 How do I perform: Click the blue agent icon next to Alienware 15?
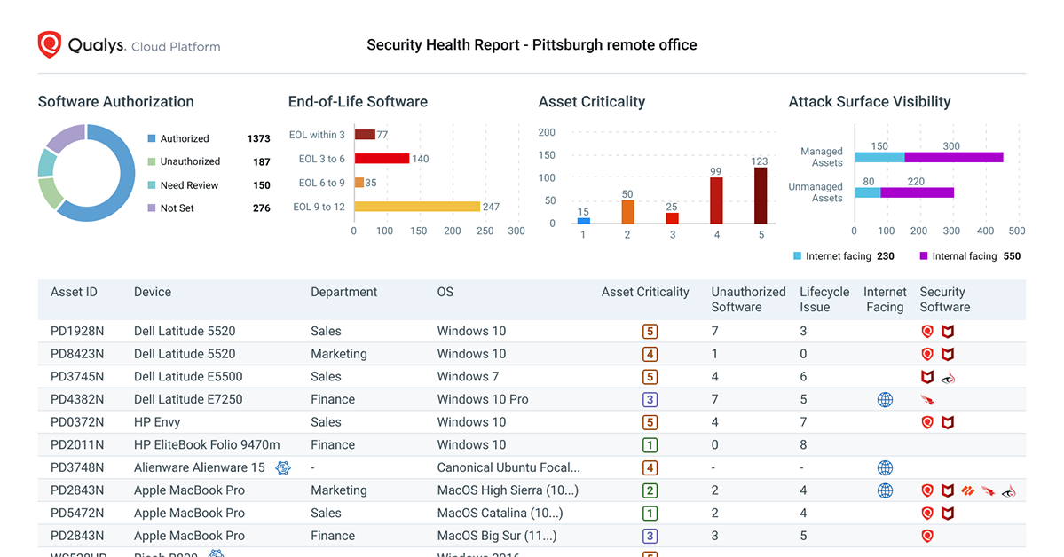pyautogui.click(x=283, y=467)
